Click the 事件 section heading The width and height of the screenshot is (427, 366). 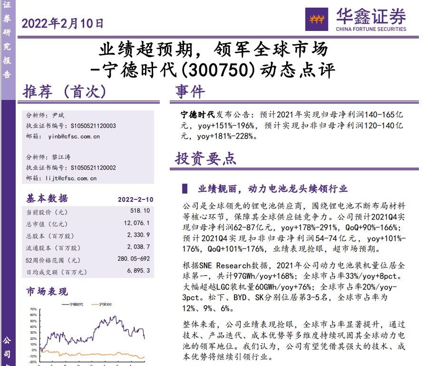point(190,91)
